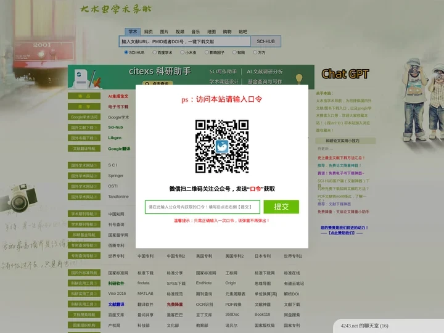Open the blue 文献翻译 link

116,305
